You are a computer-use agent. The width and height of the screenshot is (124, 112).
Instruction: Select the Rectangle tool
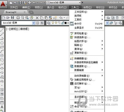point(2,47)
